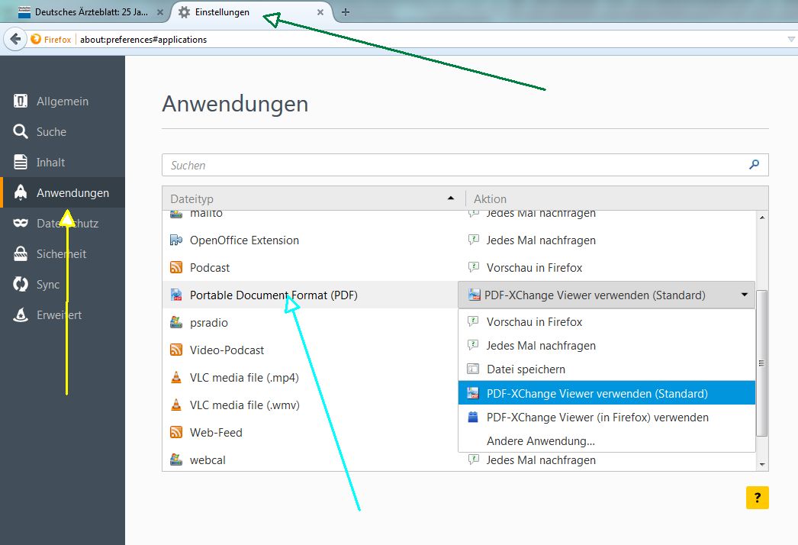The height and width of the screenshot is (545, 798).
Task: Click the OpenOffice Extension file type icon
Action: pos(176,240)
